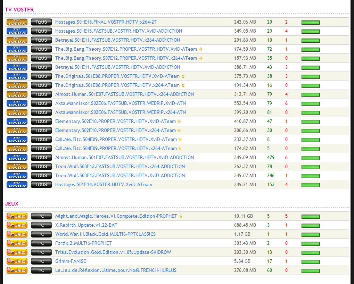
Task: Open The.Originals.S01E08 XviD-ATeam link
Action: (x=117, y=76)
